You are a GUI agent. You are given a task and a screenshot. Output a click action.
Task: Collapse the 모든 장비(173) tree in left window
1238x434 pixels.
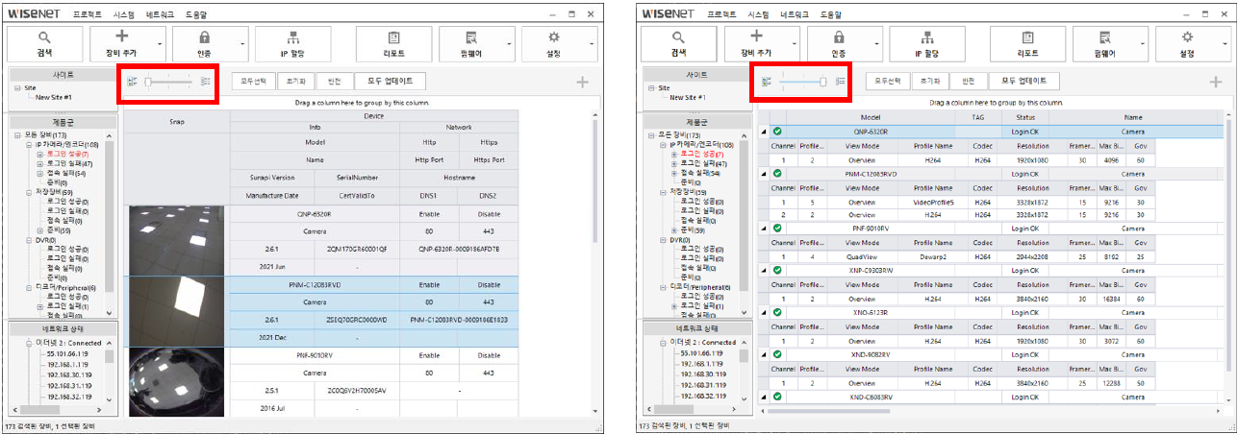coord(17,135)
